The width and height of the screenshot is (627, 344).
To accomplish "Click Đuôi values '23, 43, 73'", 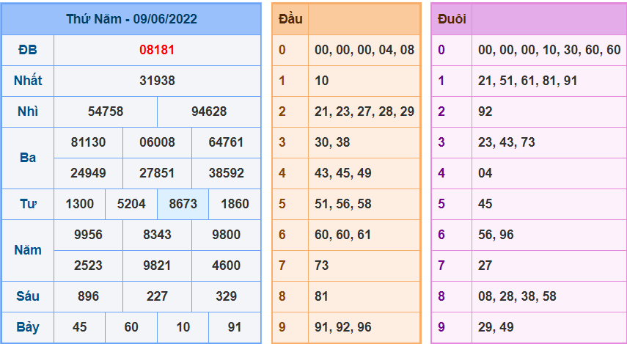I will tap(507, 142).
